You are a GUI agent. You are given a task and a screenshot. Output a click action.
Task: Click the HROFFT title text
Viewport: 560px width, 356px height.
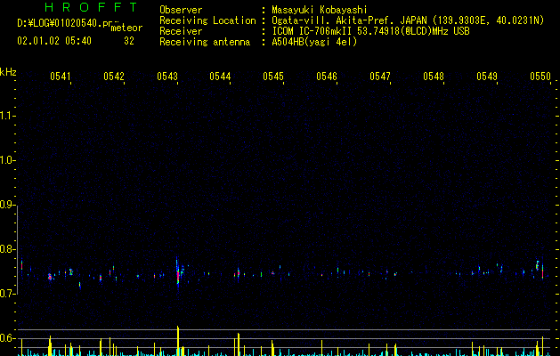pyautogui.click(x=91, y=7)
